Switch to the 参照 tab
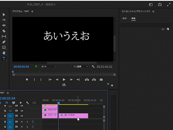This screenshot has width=173, height=130. (x=124, y=19)
